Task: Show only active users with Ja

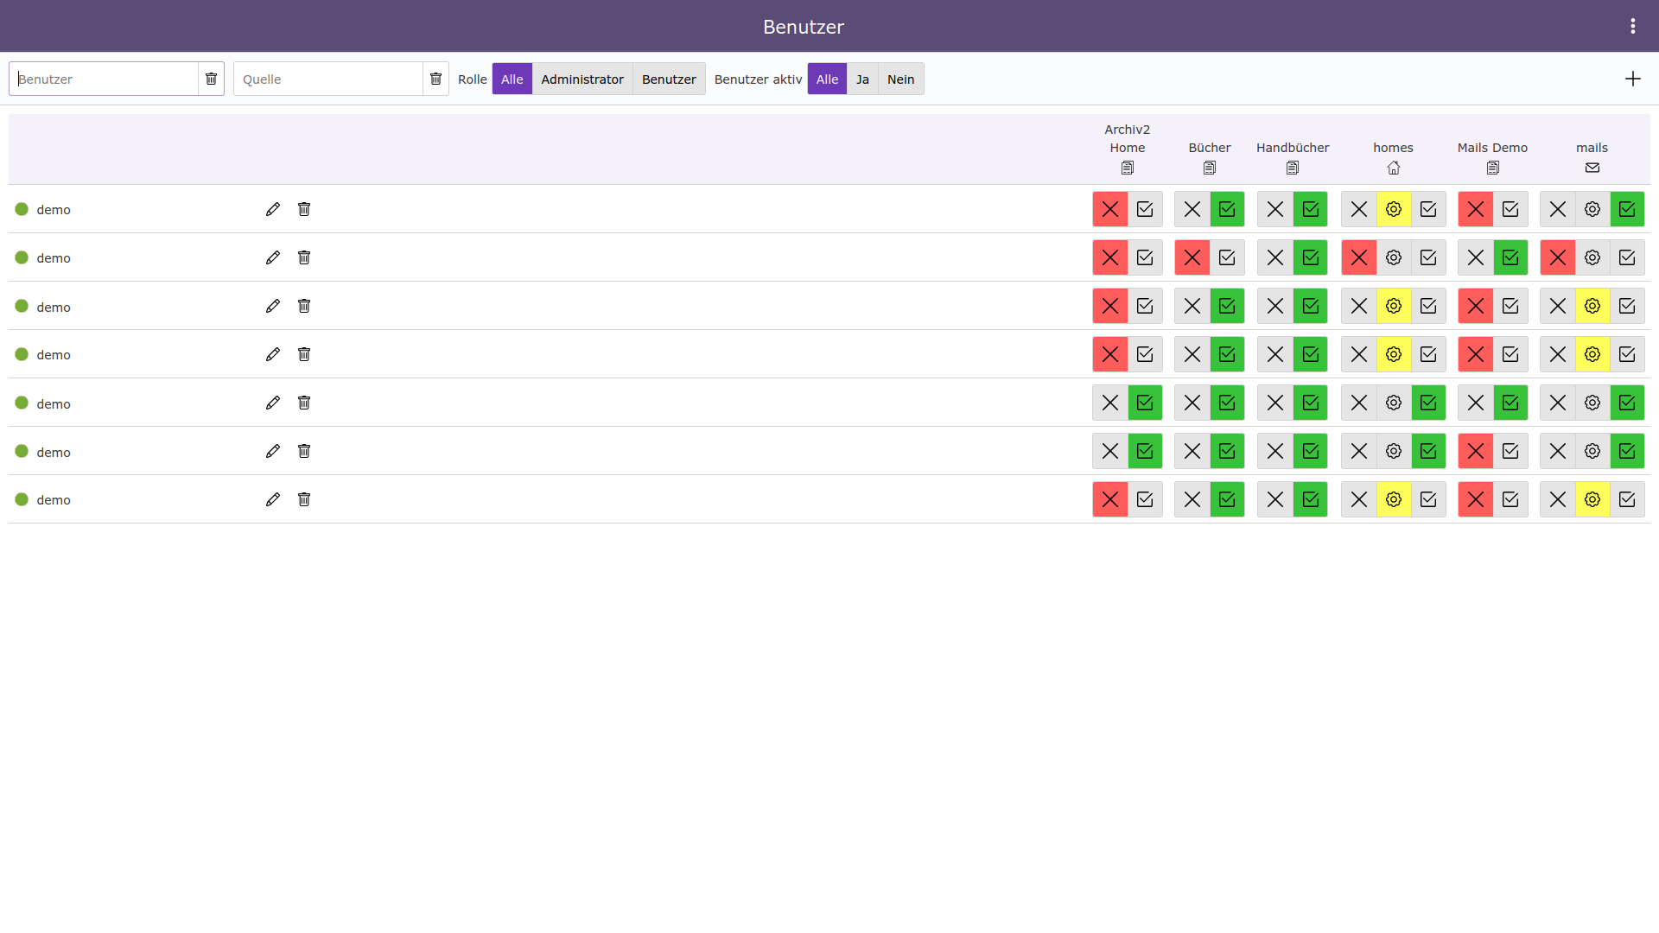Action: [x=861, y=79]
